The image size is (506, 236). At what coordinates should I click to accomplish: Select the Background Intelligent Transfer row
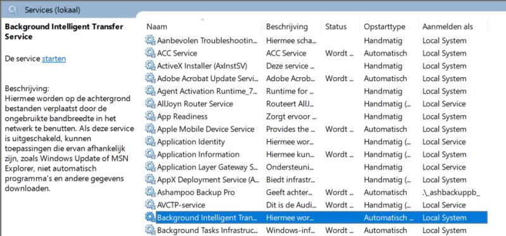(x=316, y=218)
